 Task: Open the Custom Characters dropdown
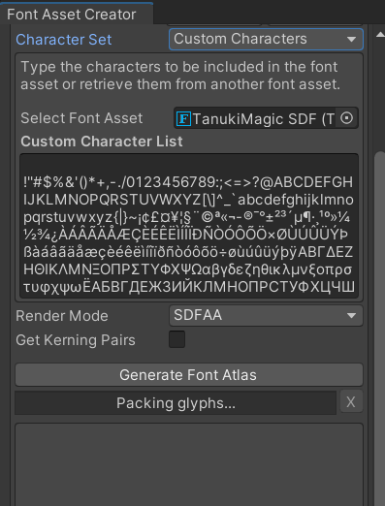tap(266, 39)
